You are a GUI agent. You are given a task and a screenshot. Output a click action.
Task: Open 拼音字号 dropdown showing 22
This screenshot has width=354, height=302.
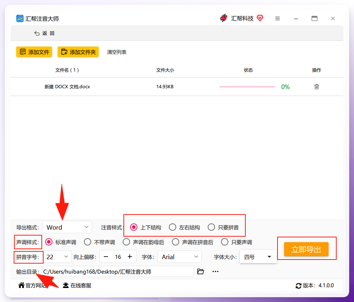pyautogui.click(x=57, y=257)
